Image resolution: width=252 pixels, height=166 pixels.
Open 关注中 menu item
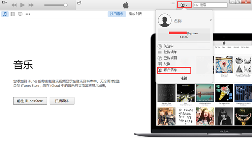pyautogui.click(x=184, y=46)
